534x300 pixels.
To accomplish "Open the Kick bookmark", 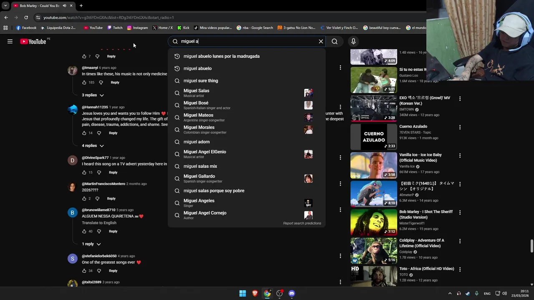I will [183, 28].
